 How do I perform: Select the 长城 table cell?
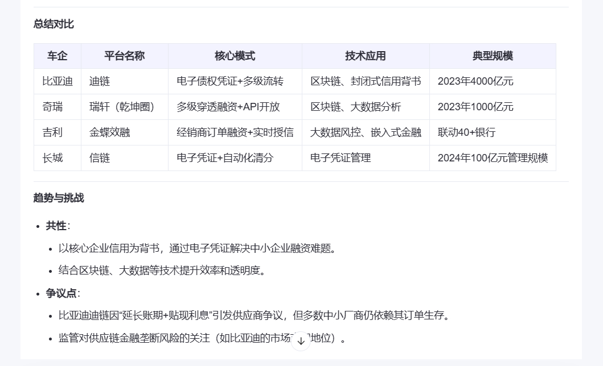58,157
